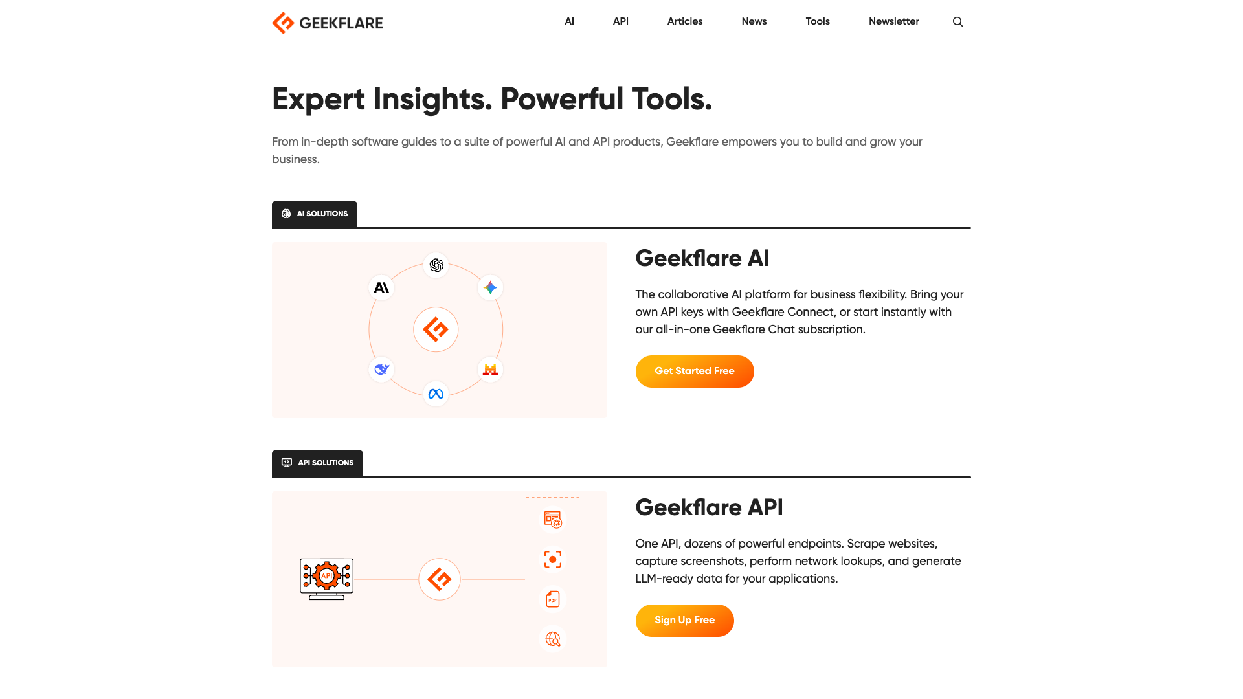Select Tools in the top navigation

[x=817, y=21]
